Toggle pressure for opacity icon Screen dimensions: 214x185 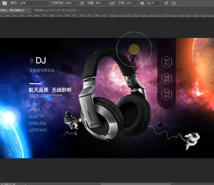(82, 3)
